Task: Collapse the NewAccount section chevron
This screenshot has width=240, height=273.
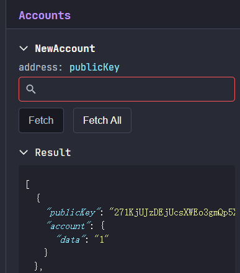Action: coord(24,48)
